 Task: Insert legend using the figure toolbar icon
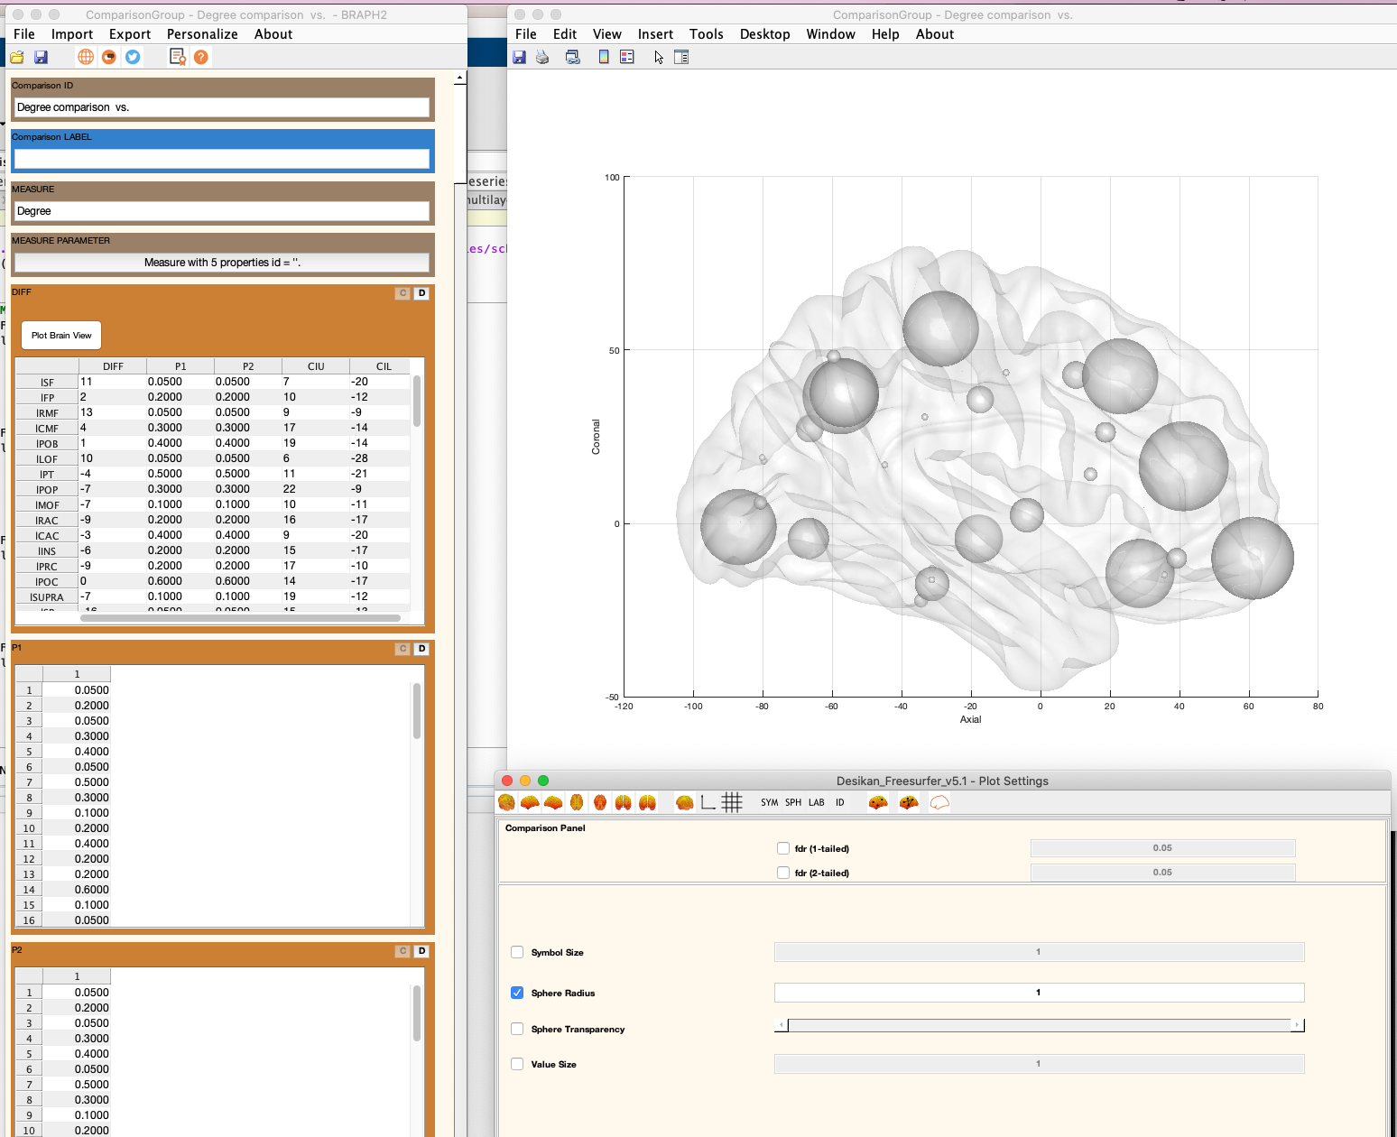[x=627, y=57]
